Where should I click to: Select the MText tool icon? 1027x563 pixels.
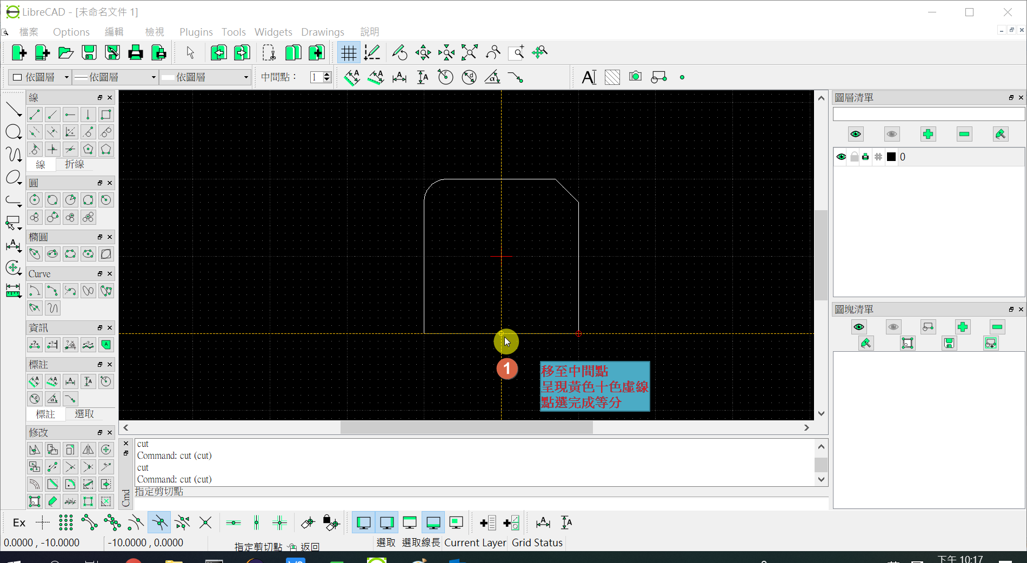point(589,77)
